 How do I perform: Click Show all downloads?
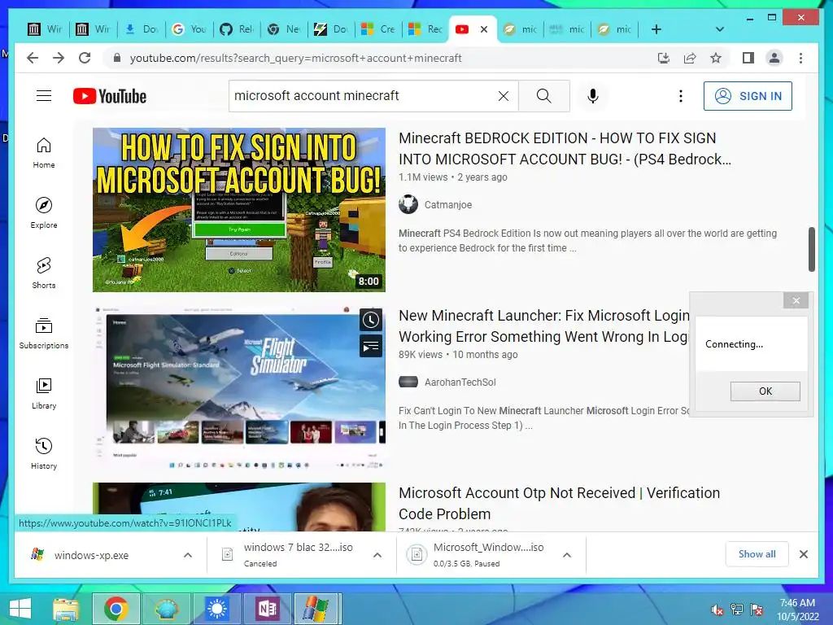[x=757, y=553]
